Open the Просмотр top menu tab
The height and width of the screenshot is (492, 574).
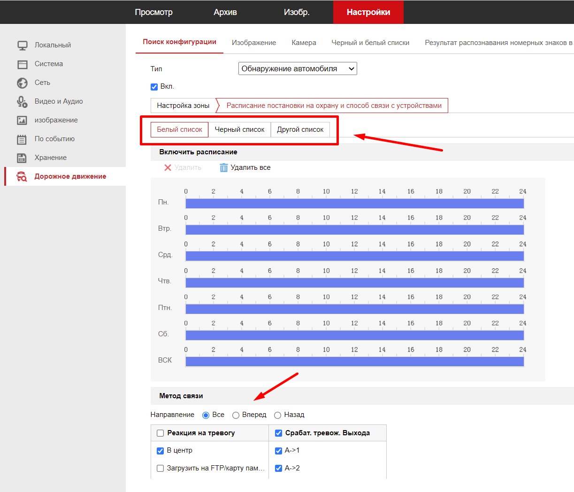[153, 12]
